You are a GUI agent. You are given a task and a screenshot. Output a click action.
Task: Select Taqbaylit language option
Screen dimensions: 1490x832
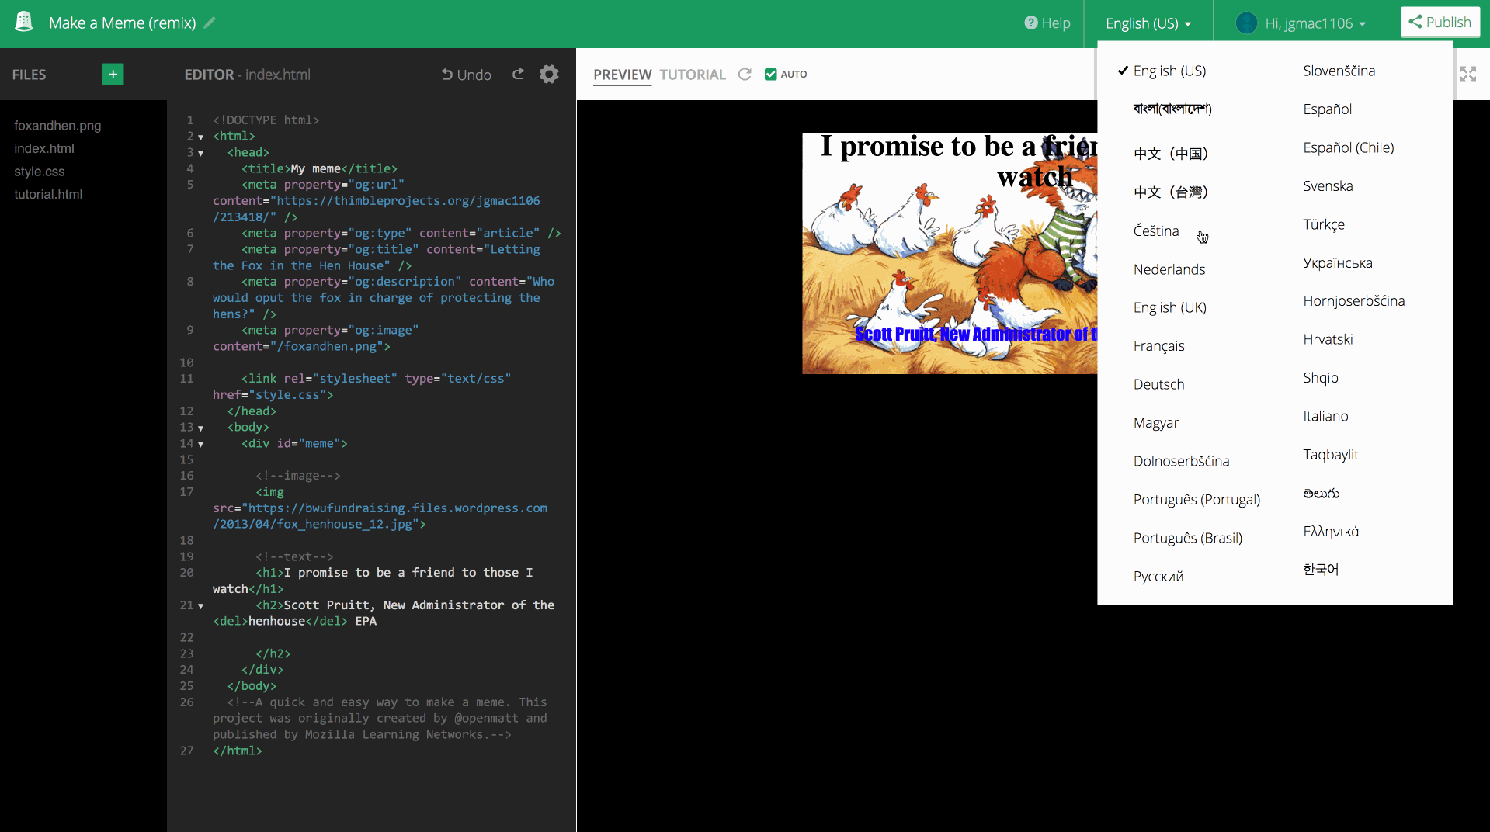[x=1331, y=455]
